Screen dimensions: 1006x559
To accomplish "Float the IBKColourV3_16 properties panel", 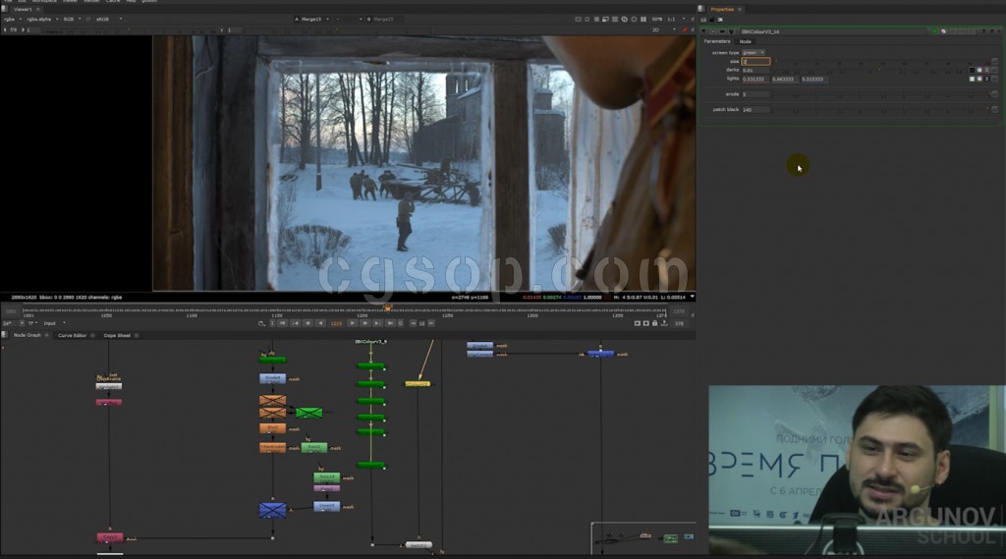I will click(x=992, y=31).
